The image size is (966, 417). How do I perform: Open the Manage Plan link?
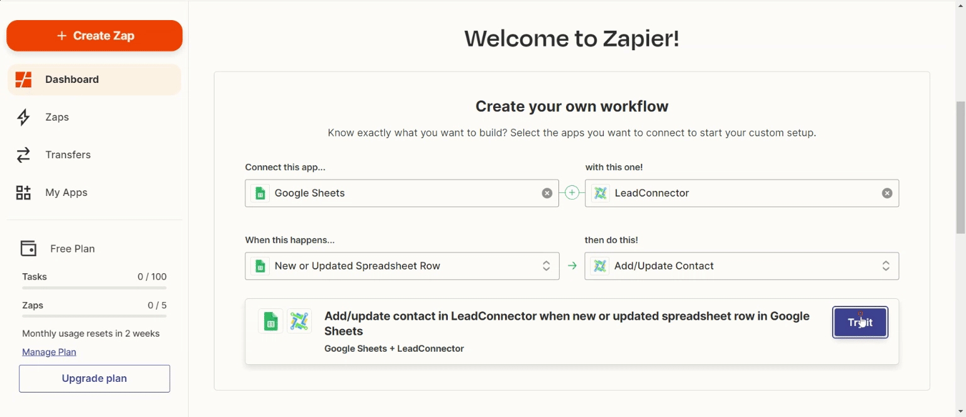pyautogui.click(x=49, y=352)
